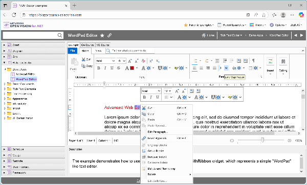Click the zoom out circle in status bar
The image size is (307, 185).
tap(232, 141)
